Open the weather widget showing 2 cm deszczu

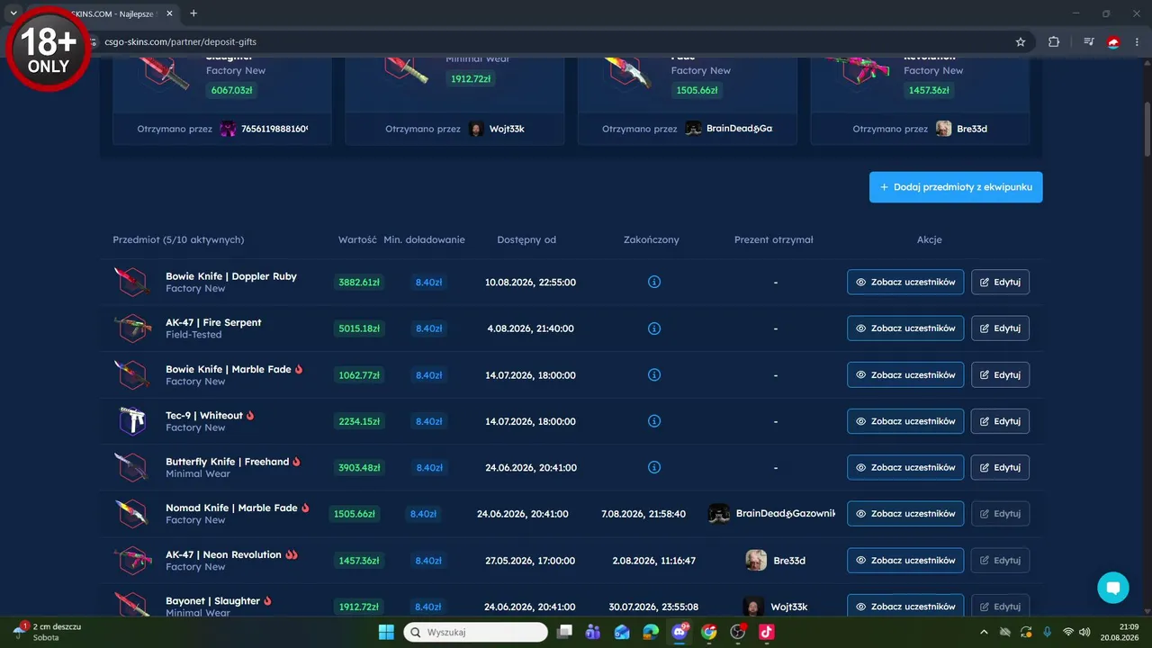(x=47, y=632)
